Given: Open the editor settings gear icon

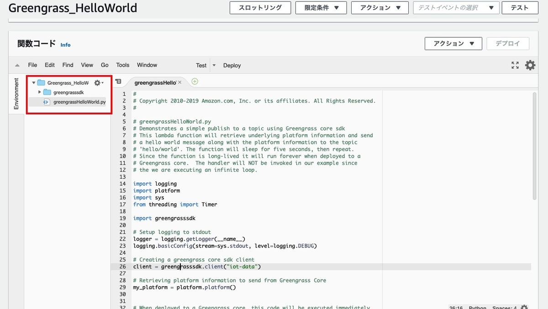Looking at the screenshot, I should (530, 65).
